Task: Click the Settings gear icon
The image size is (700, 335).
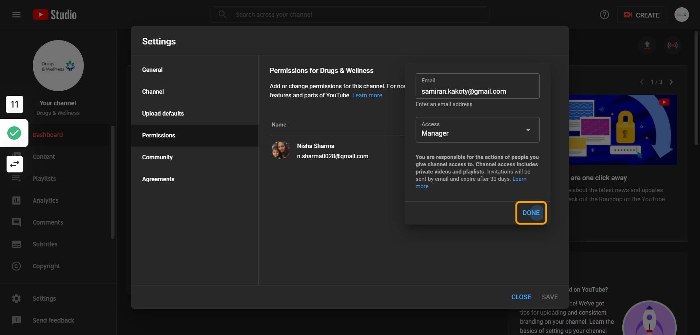Action: [16, 299]
